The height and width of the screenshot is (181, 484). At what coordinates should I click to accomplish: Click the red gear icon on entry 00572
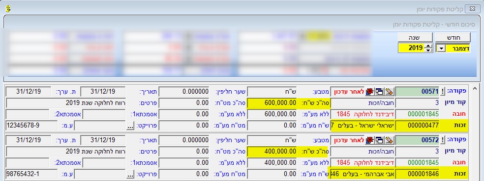point(369,140)
